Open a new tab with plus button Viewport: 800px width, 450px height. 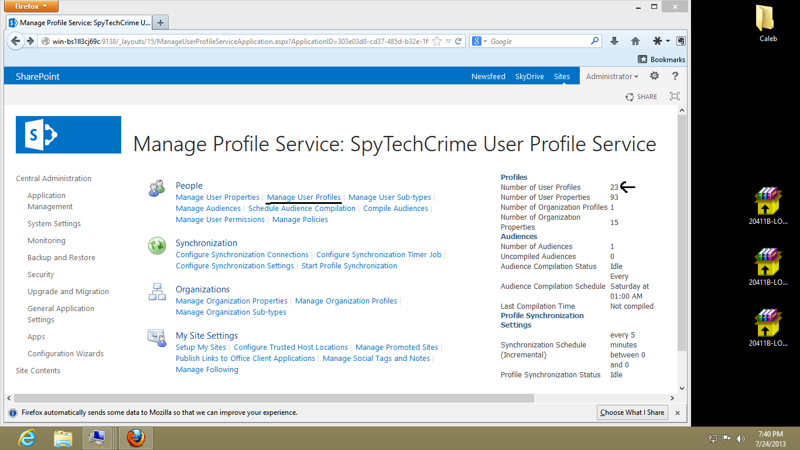[x=160, y=23]
